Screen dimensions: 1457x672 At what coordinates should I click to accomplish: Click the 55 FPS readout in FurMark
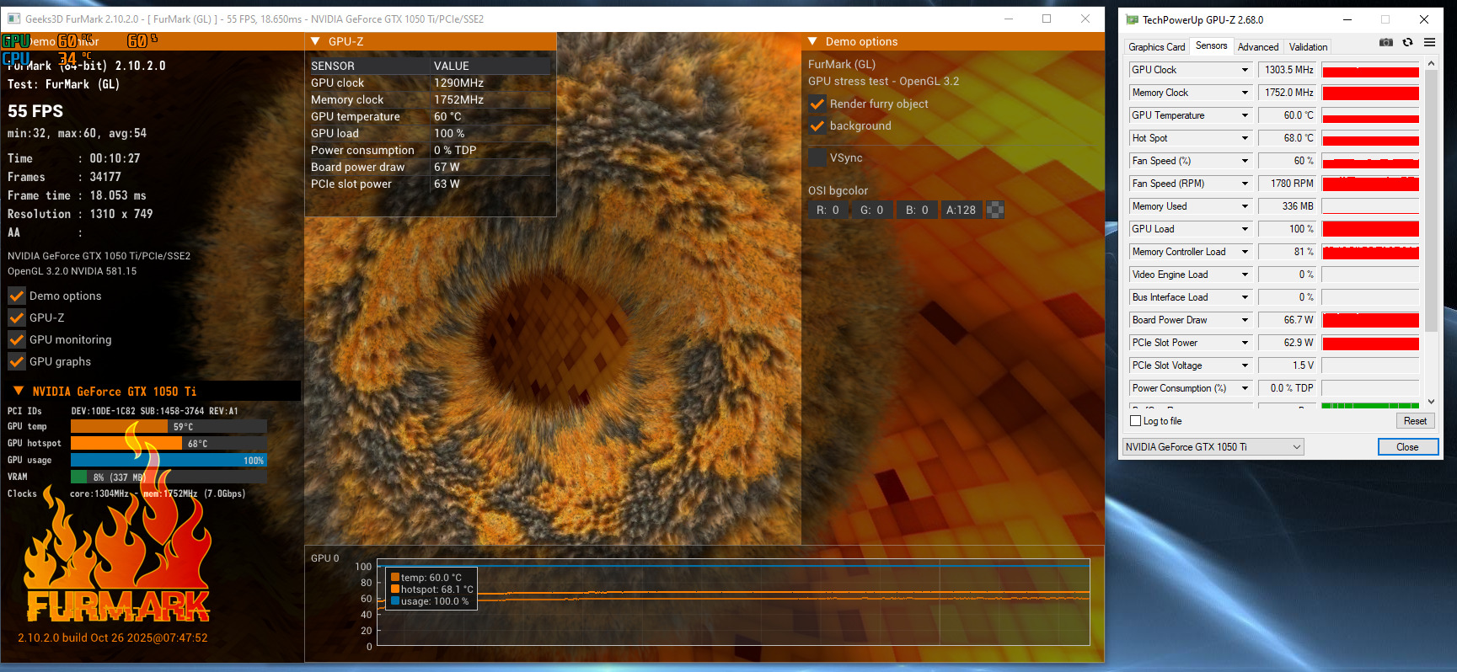tap(35, 111)
